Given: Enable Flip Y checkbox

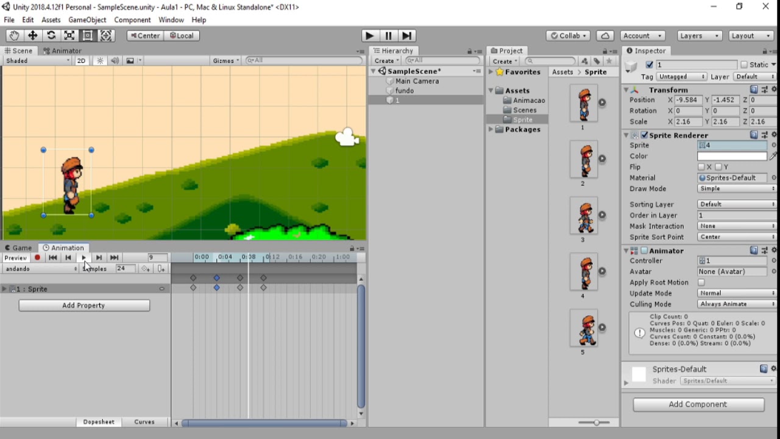Looking at the screenshot, I should coord(718,167).
